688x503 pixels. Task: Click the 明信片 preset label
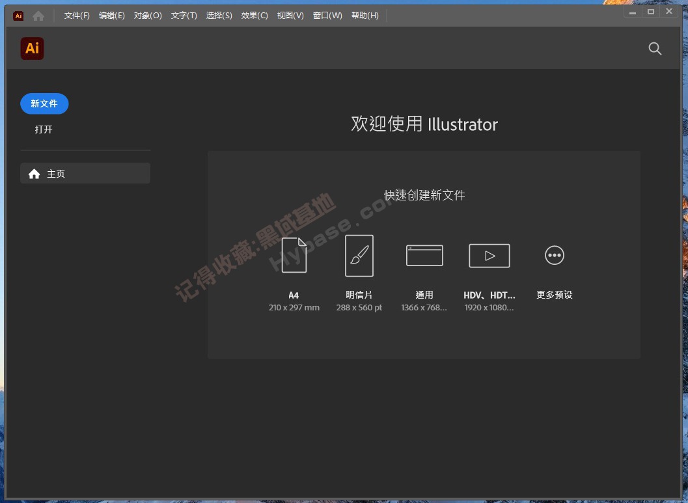pyautogui.click(x=359, y=295)
